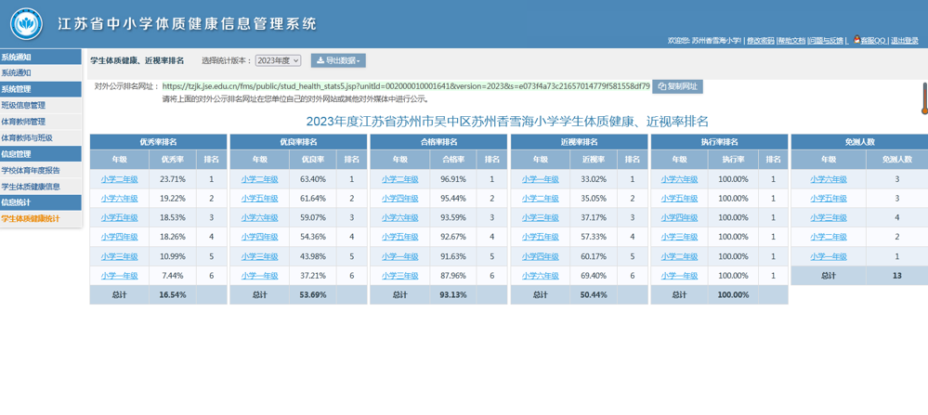Click the 93.13% total pass rate

click(453, 295)
